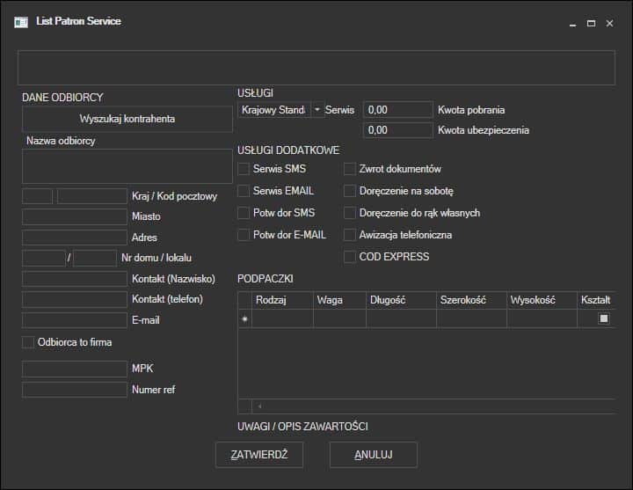Click Wysokość column header
The height and width of the screenshot is (490, 633).
click(542, 300)
